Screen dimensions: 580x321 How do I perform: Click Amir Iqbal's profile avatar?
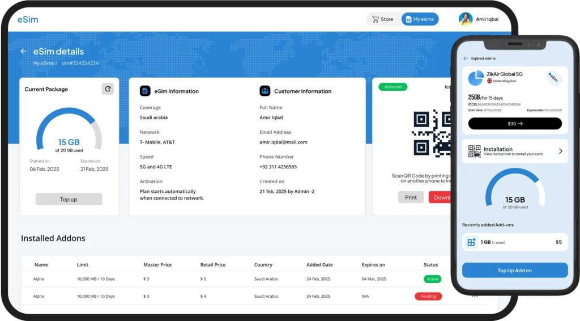pyautogui.click(x=466, y=19)
